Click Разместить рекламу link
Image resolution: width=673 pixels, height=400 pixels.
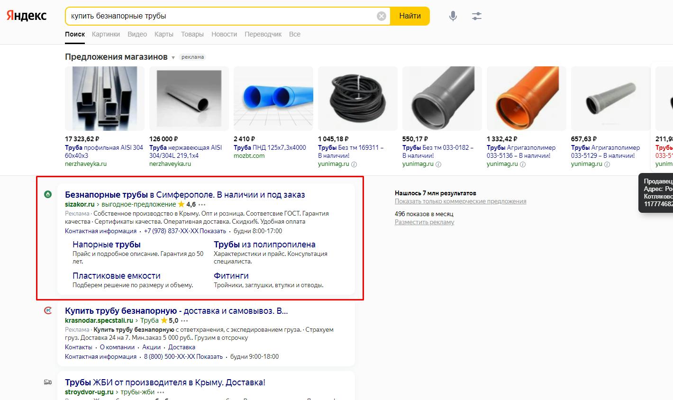424,222
